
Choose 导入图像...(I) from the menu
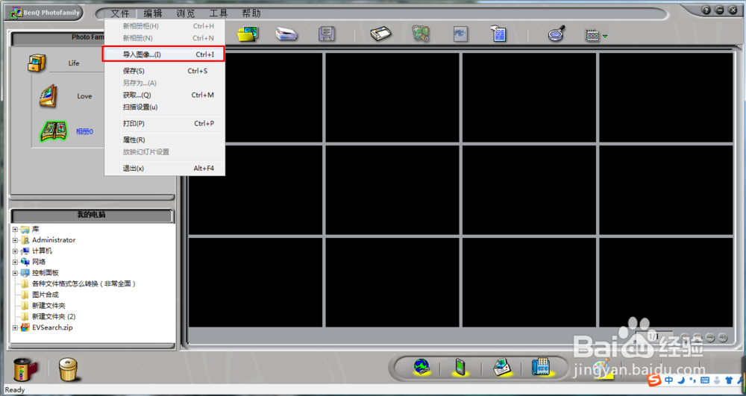(x=164, y=54)
